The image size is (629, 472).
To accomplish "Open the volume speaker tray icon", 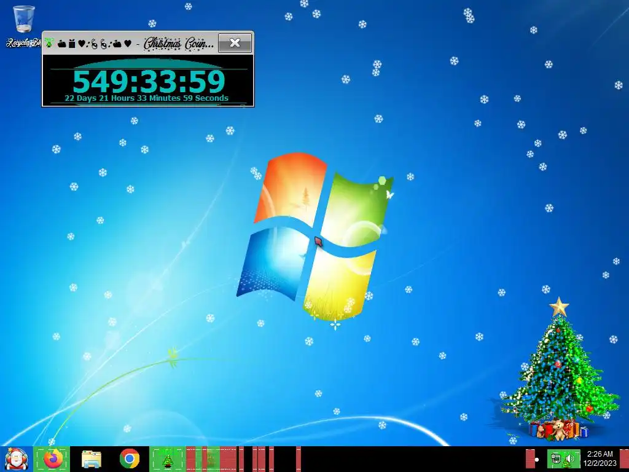I will coord(569,458).
